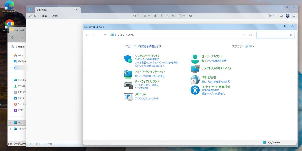Expand PC node in Explorer tree
Screen dimensions: 302x151
point(10,123)
